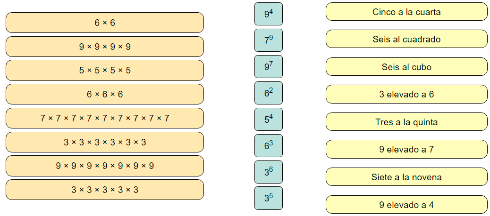Pick the 9 to the 7th power tile
Screen dimensions: 490x216
coord(268,67)
